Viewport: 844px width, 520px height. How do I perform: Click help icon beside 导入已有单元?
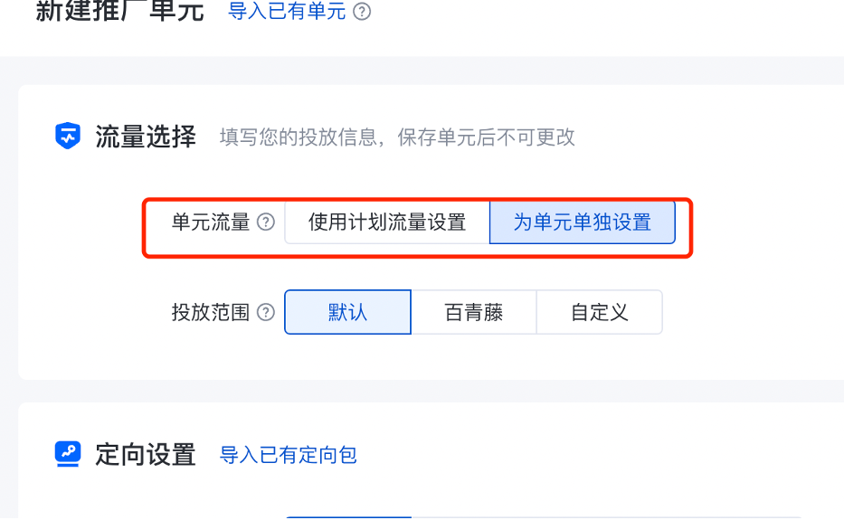362,12
